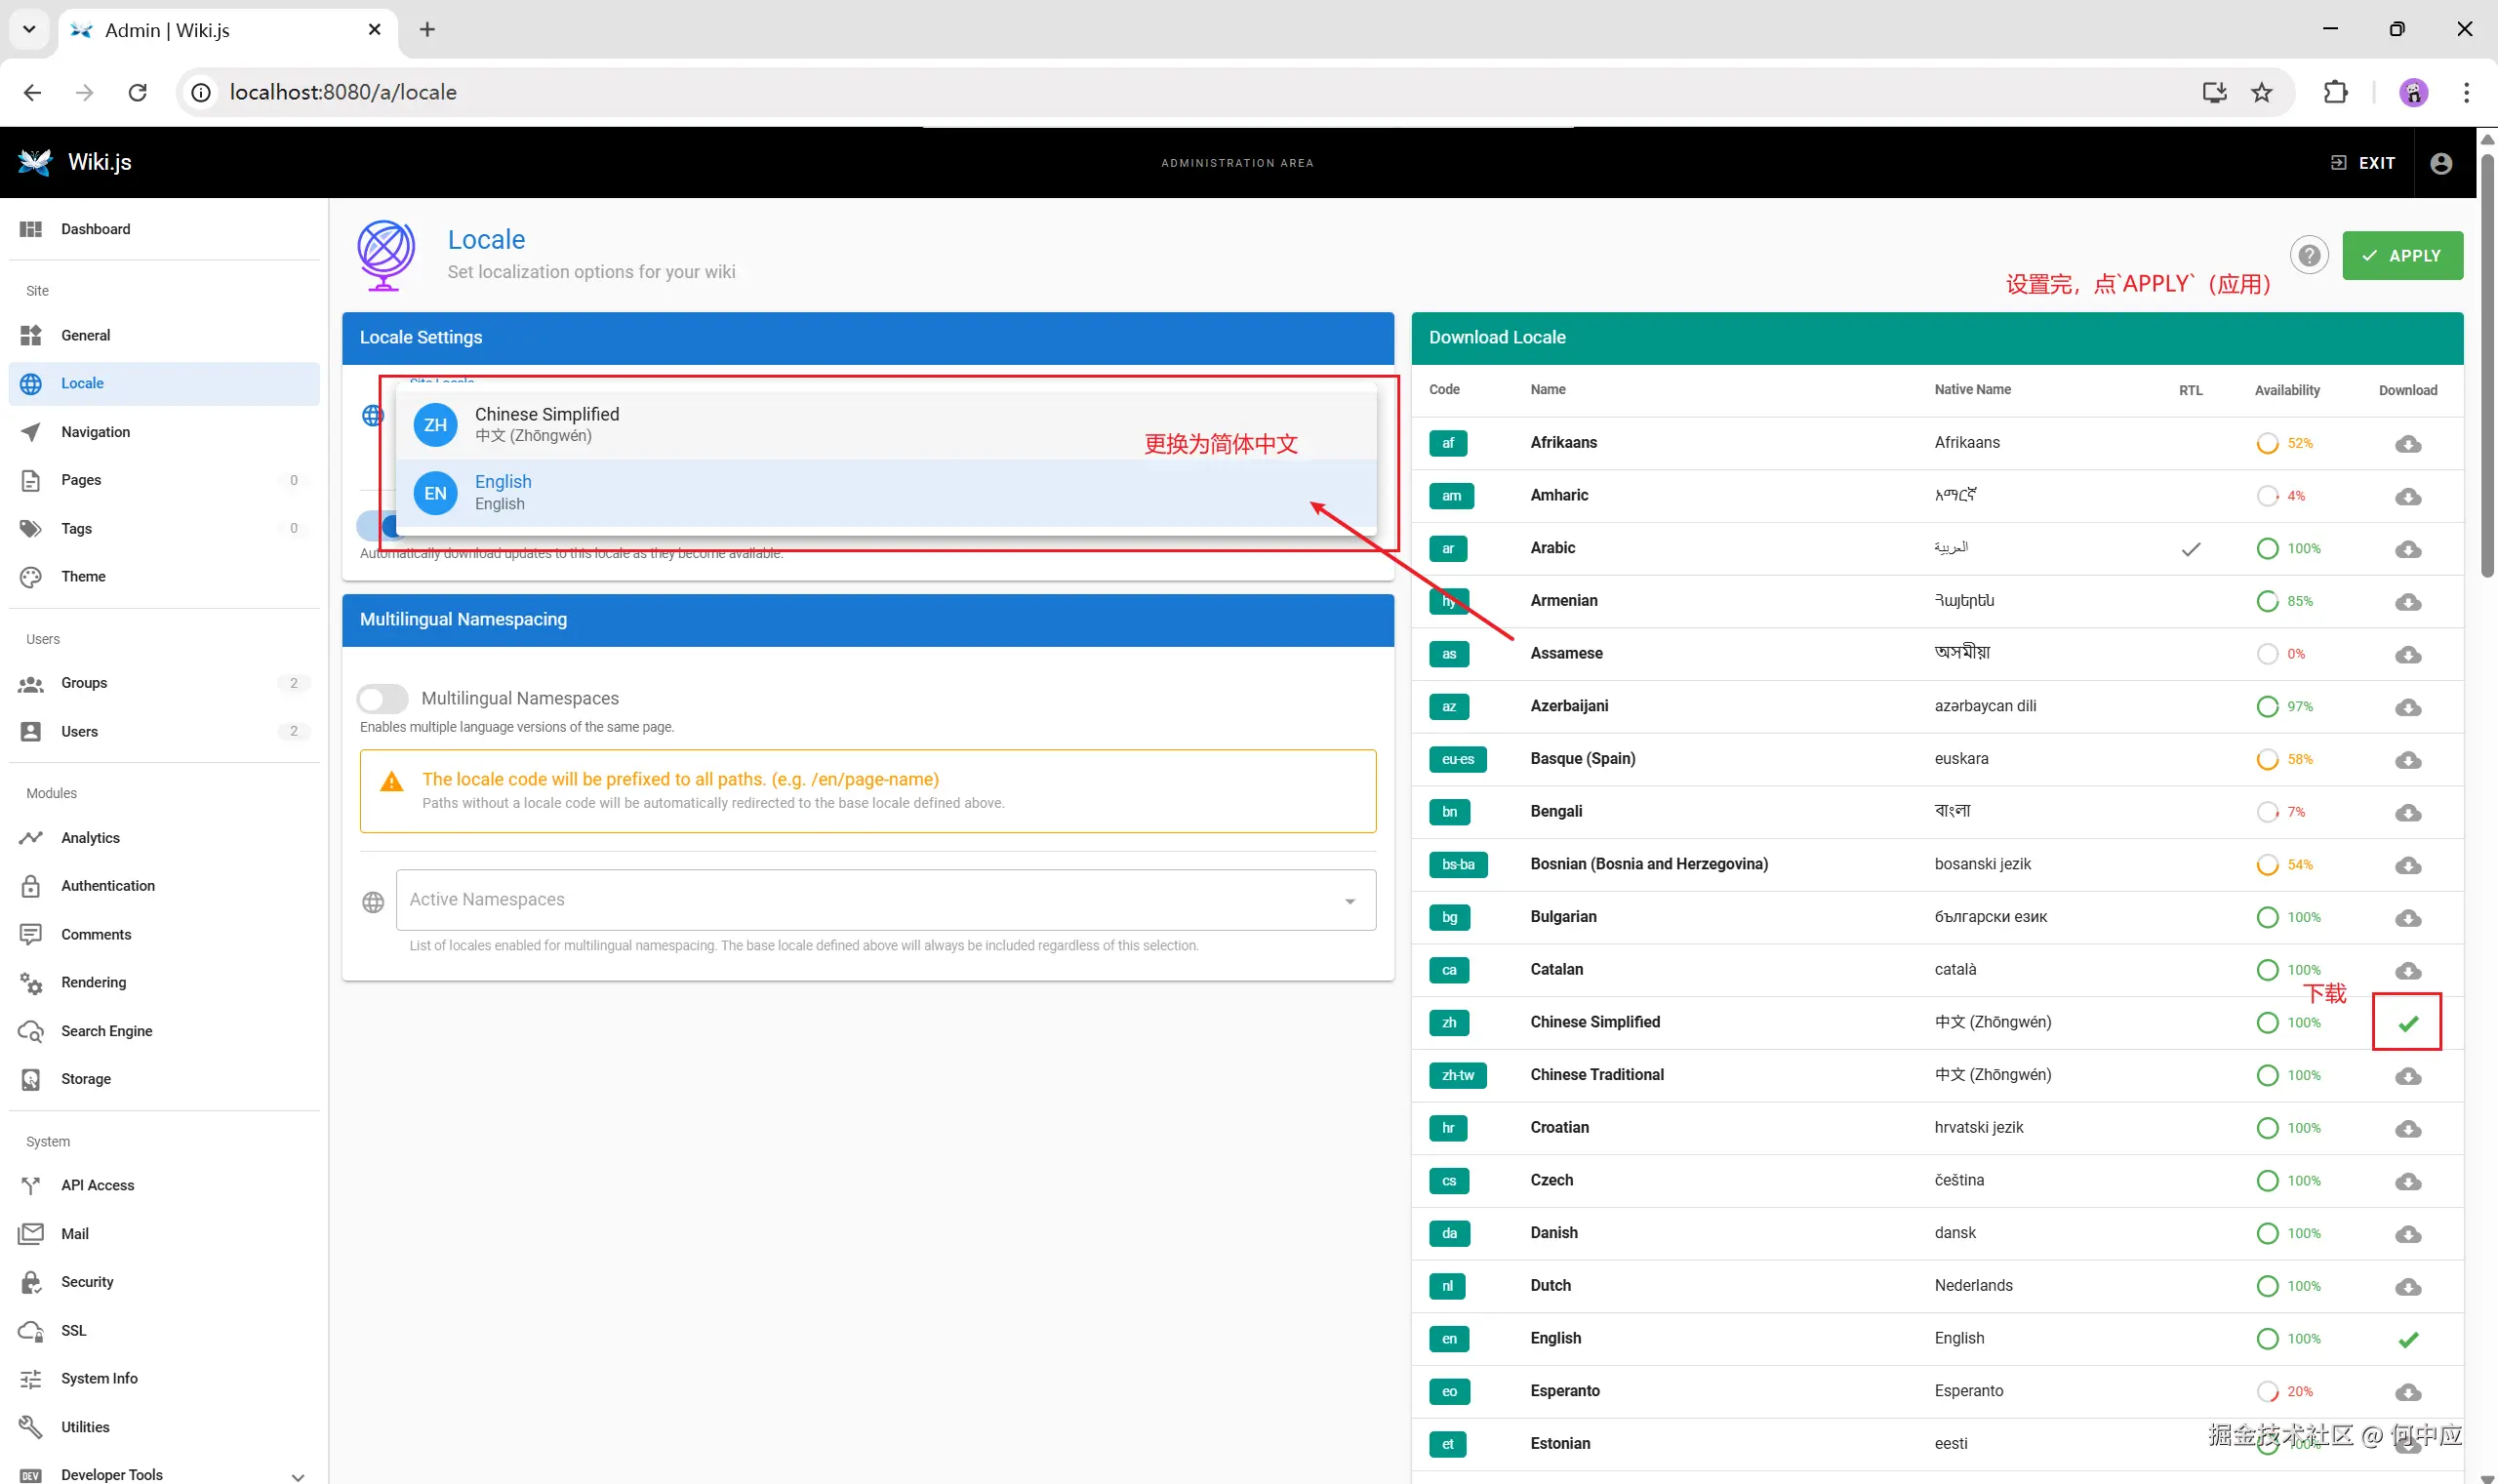
Task: Click the help question mark icon
Action: pyautogui.click(x=2308, y=256)
